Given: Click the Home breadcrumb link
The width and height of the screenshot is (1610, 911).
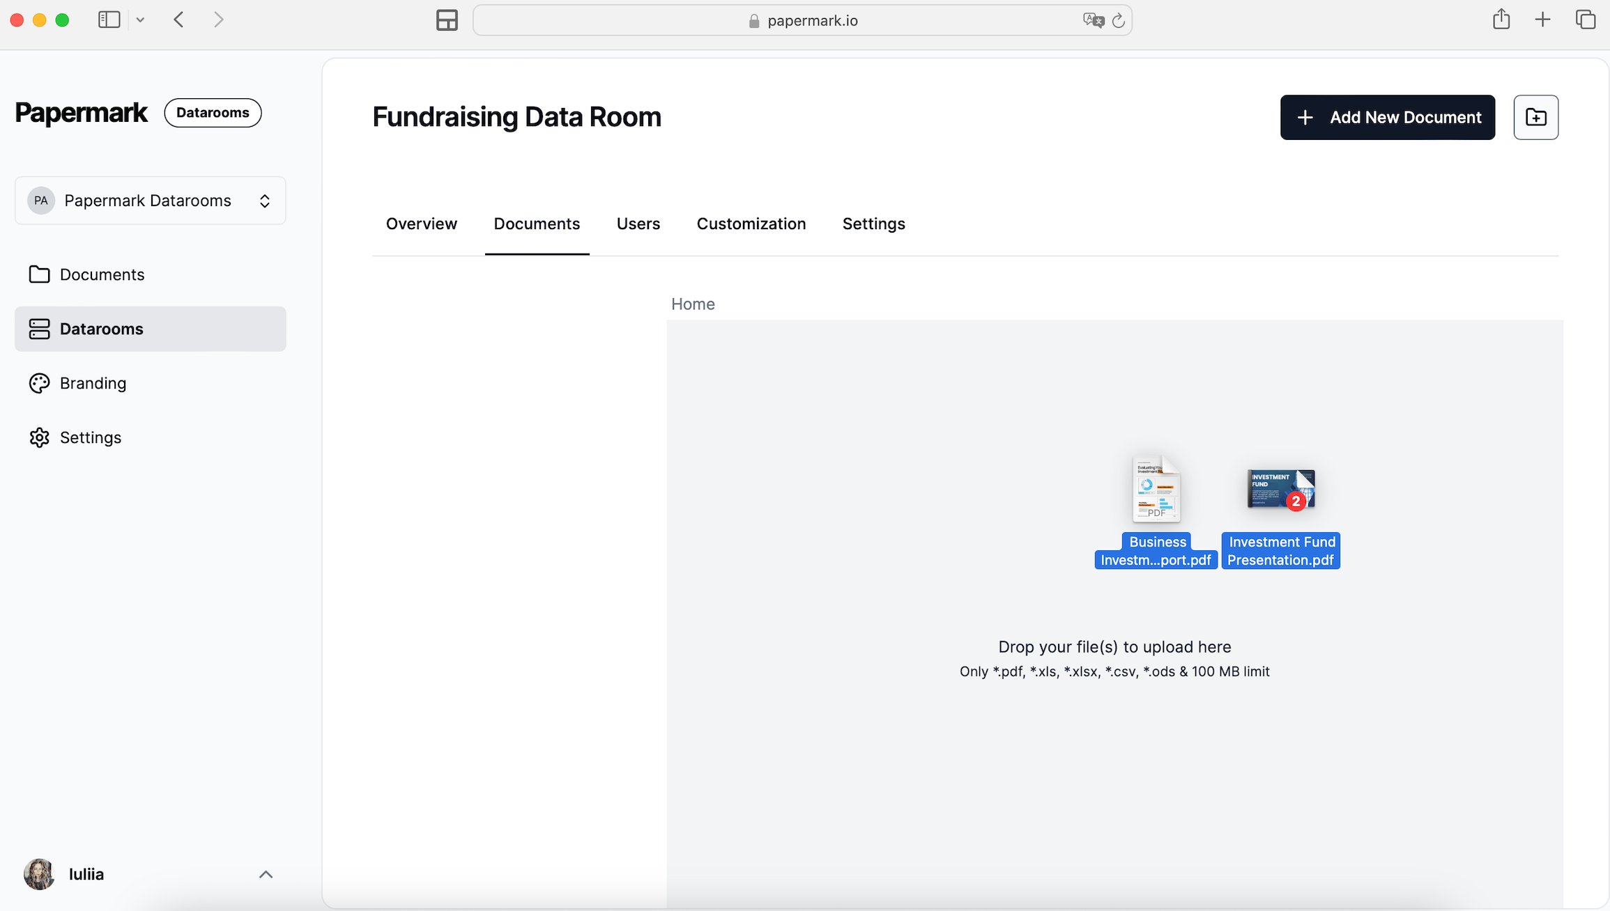Looking at the screenshot, I should [x=693, y=304].
